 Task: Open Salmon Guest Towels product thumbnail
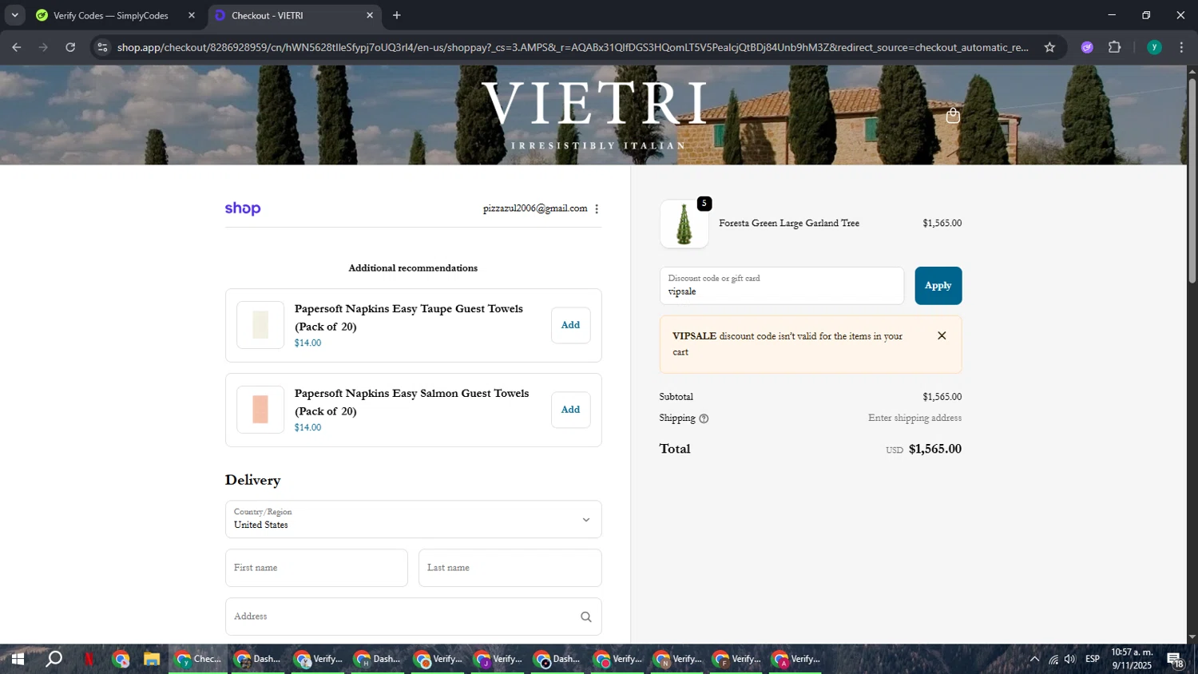point(260,410)
